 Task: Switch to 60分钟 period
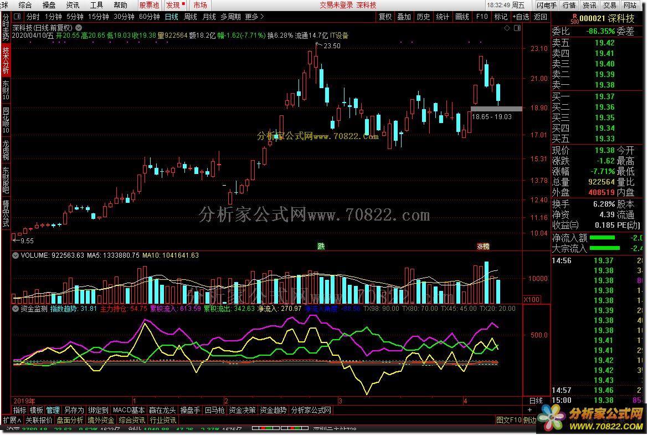(x=149, y=17)
